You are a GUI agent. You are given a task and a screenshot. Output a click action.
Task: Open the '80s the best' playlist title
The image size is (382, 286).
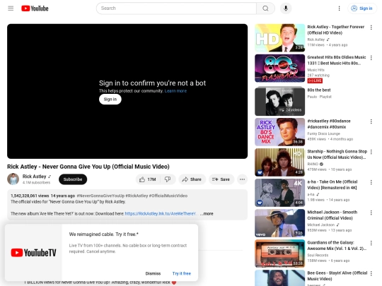point(319,90)
